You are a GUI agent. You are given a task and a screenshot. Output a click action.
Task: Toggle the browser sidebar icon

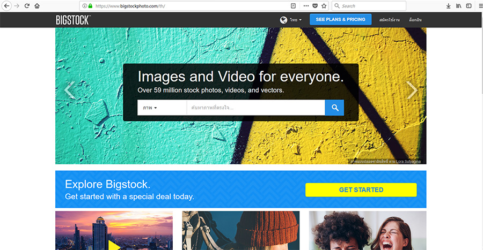pos(469,6)
